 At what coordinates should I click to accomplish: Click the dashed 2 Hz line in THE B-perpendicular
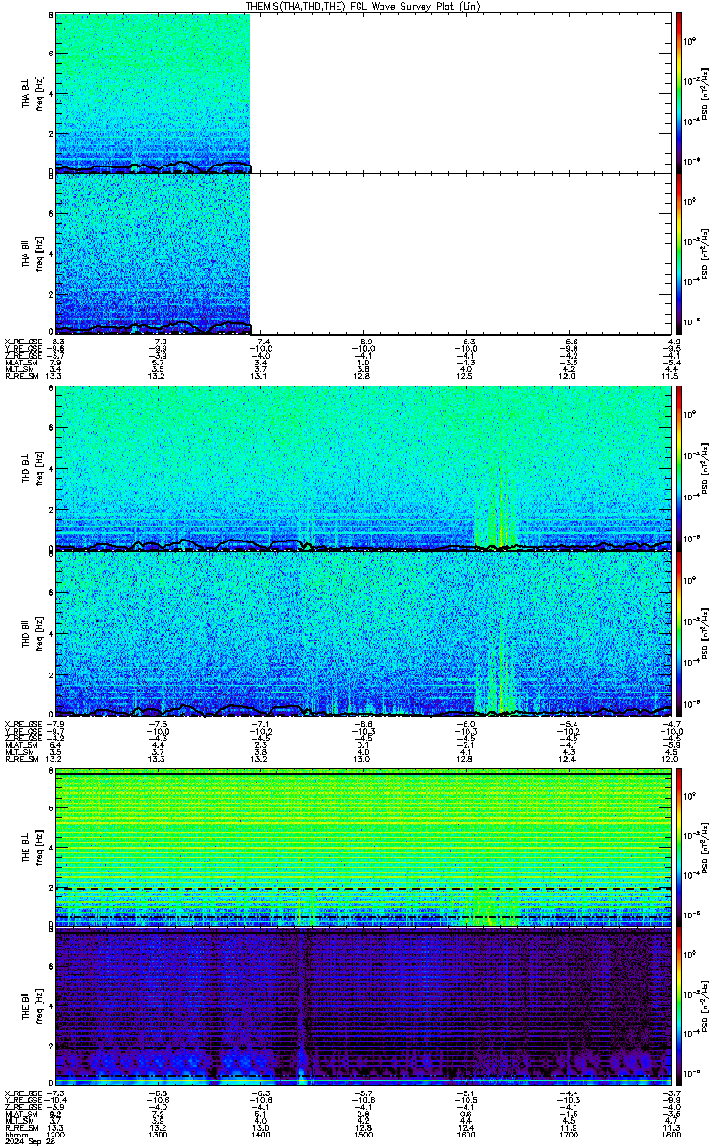point(364,888)
